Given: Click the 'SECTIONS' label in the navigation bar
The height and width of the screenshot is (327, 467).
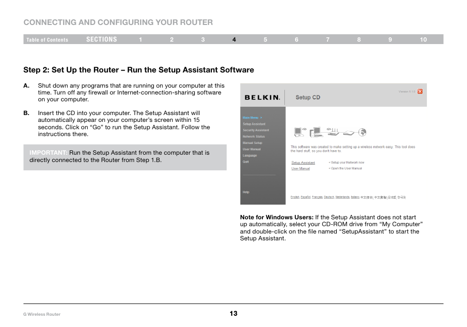Looking at the screenshot, I should pyautogui.click(x=101, y=39).
